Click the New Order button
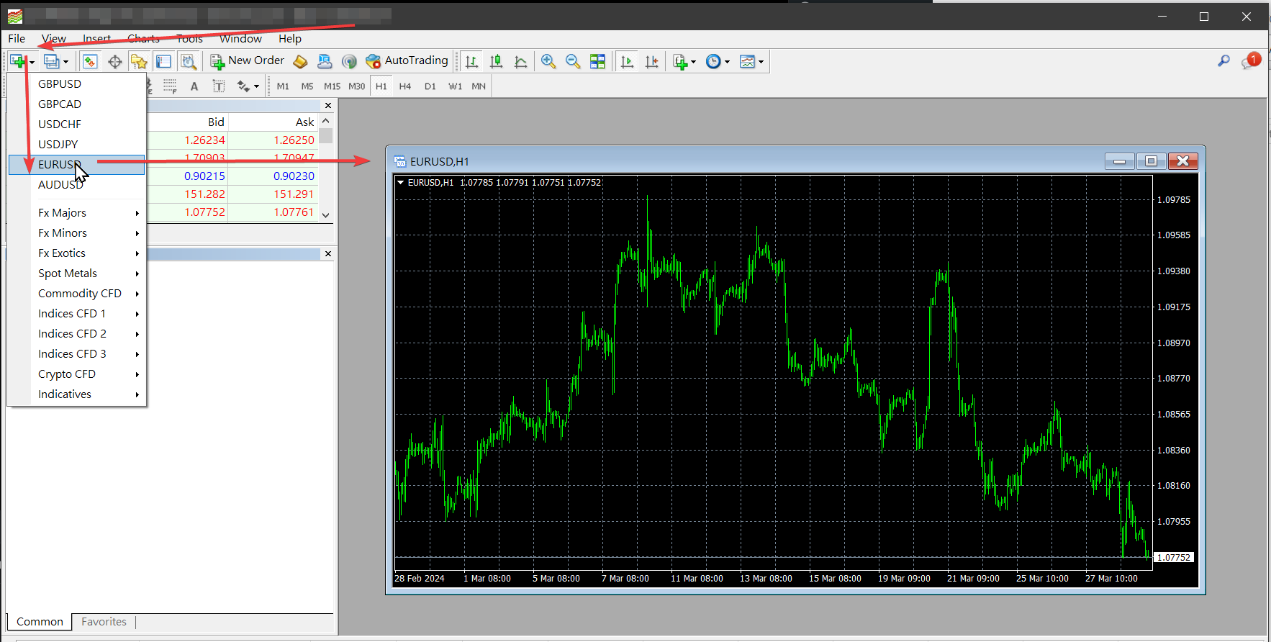Image resolution: width=1271 pixels, height=642 pixels. (x=248, y=61)
